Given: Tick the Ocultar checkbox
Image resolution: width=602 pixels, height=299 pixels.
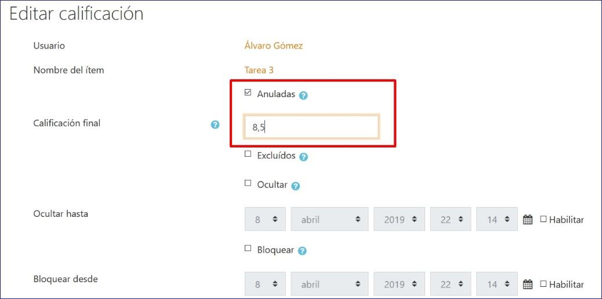Looking at the screenshot, I should 248,183.
